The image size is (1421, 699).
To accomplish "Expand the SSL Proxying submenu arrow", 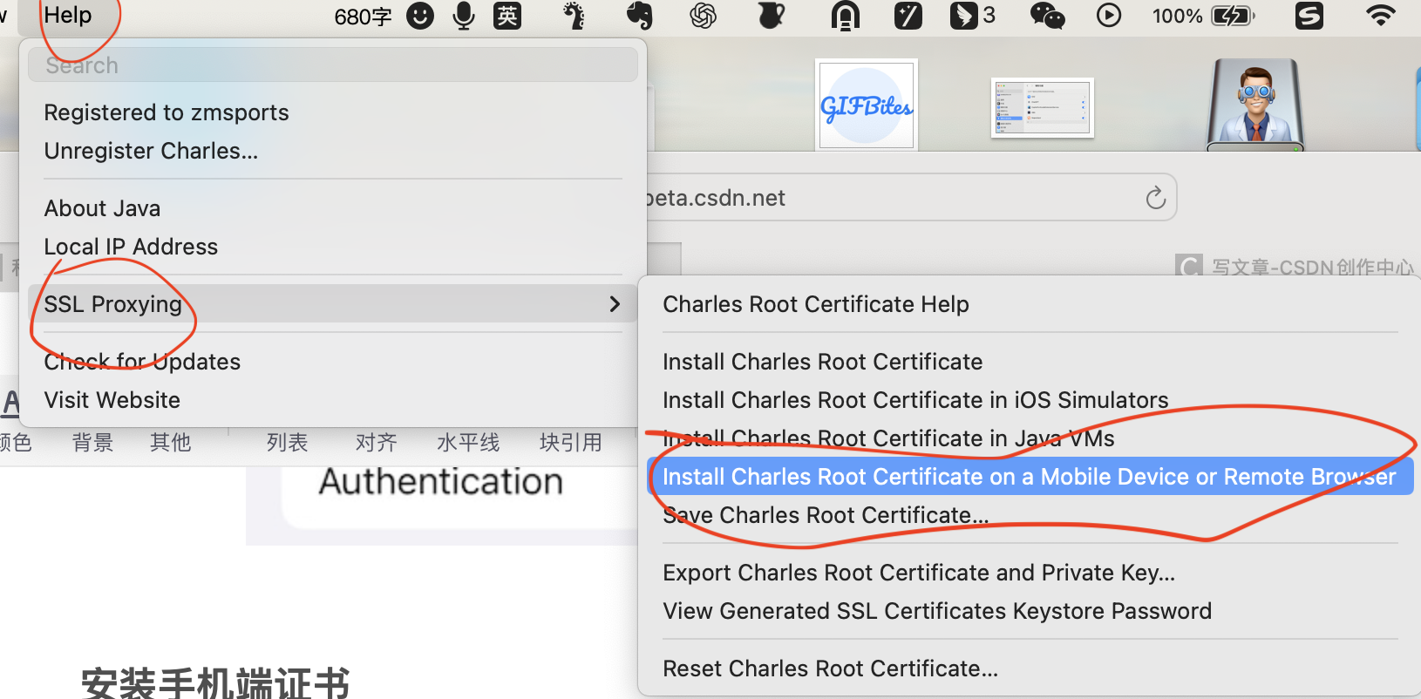I will [615, 304].
